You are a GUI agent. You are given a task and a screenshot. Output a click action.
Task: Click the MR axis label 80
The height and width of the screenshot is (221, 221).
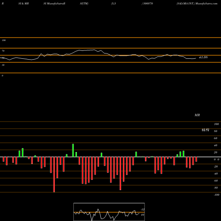point(216,131)
